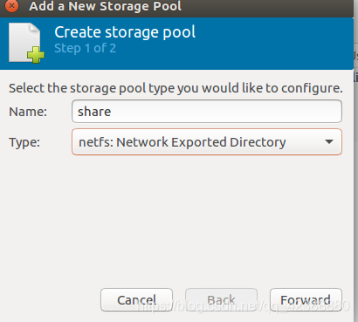Screen dimensions: 358x322
Task: Expand the netfs type list via arrow
Action: pos(329,142)
